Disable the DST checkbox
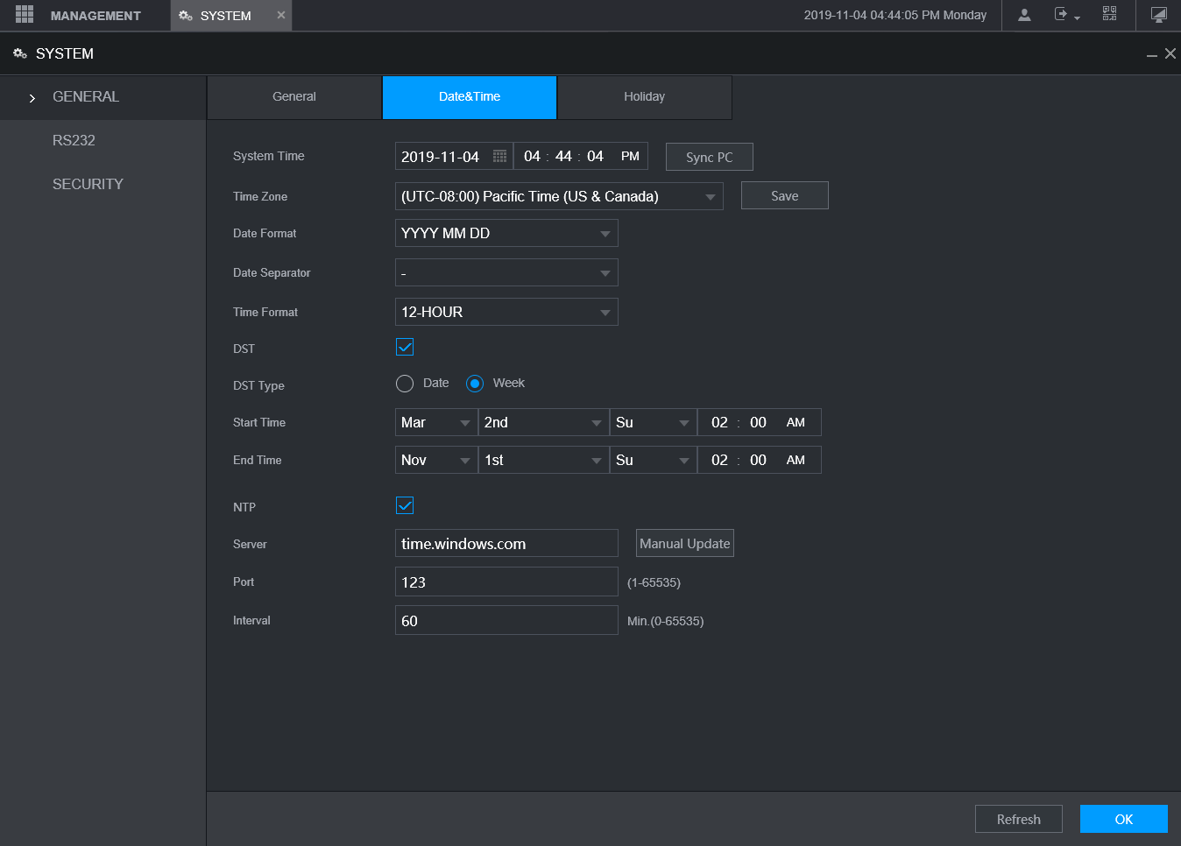The height and width of the screenshot is (846, 1181). click(405, 347)
